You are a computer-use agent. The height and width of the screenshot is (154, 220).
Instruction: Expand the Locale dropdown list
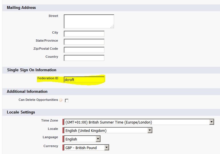coord(150,130)
